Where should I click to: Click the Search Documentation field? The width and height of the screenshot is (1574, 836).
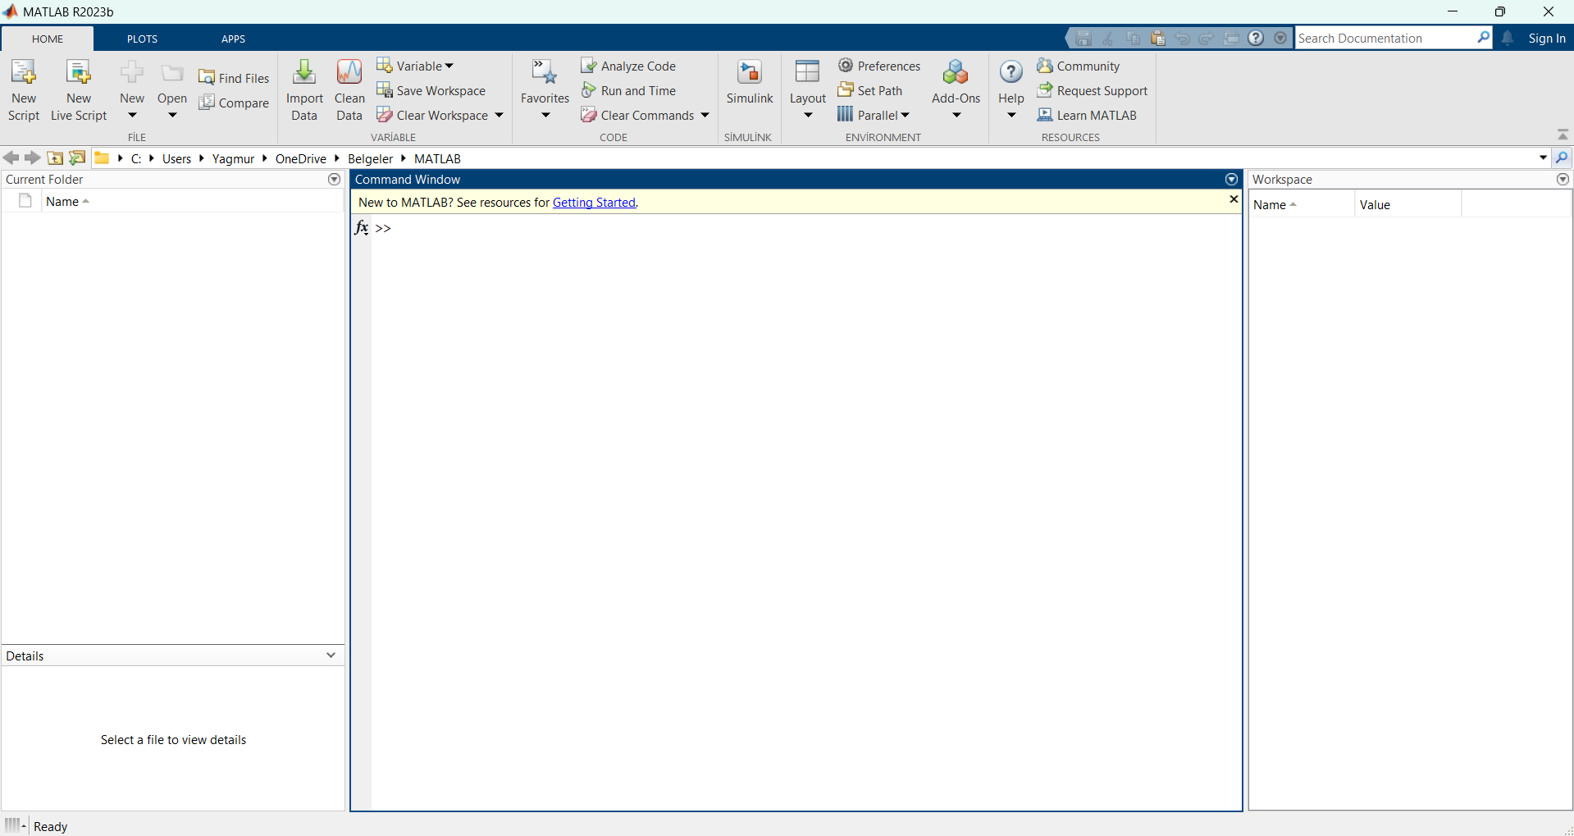[x=1385, y=38]
